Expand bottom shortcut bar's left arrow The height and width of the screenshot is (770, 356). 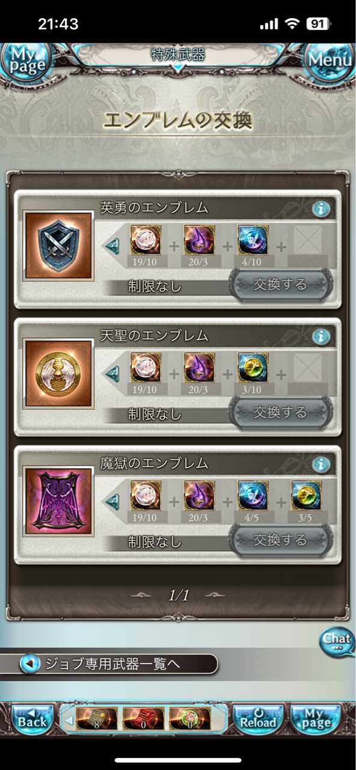click(69, 719)
